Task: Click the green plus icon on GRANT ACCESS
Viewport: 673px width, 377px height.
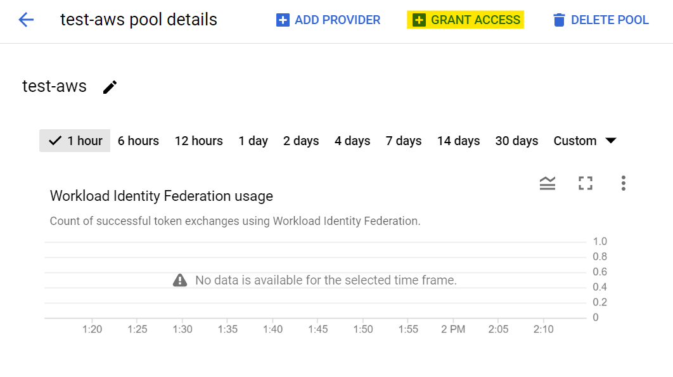Action: click(x=420, y=20)
